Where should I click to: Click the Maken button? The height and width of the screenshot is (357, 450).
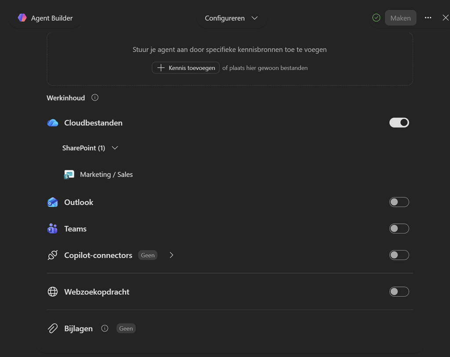coord(400,18)
